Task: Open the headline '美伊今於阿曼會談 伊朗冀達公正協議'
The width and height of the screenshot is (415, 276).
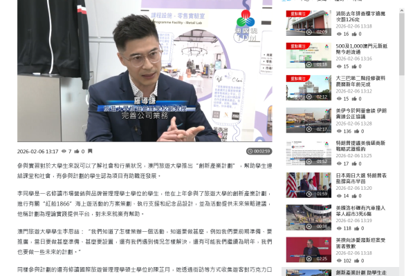Action: point(361,114)
